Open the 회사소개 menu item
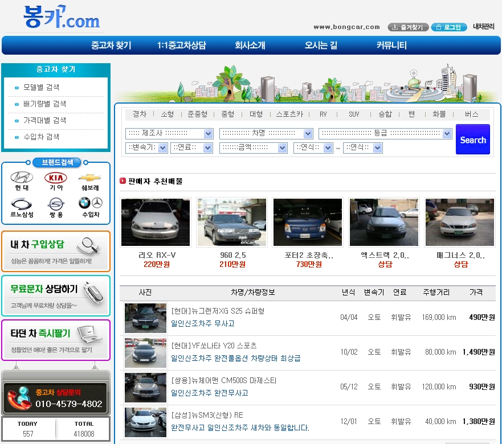 coord(250,45)
